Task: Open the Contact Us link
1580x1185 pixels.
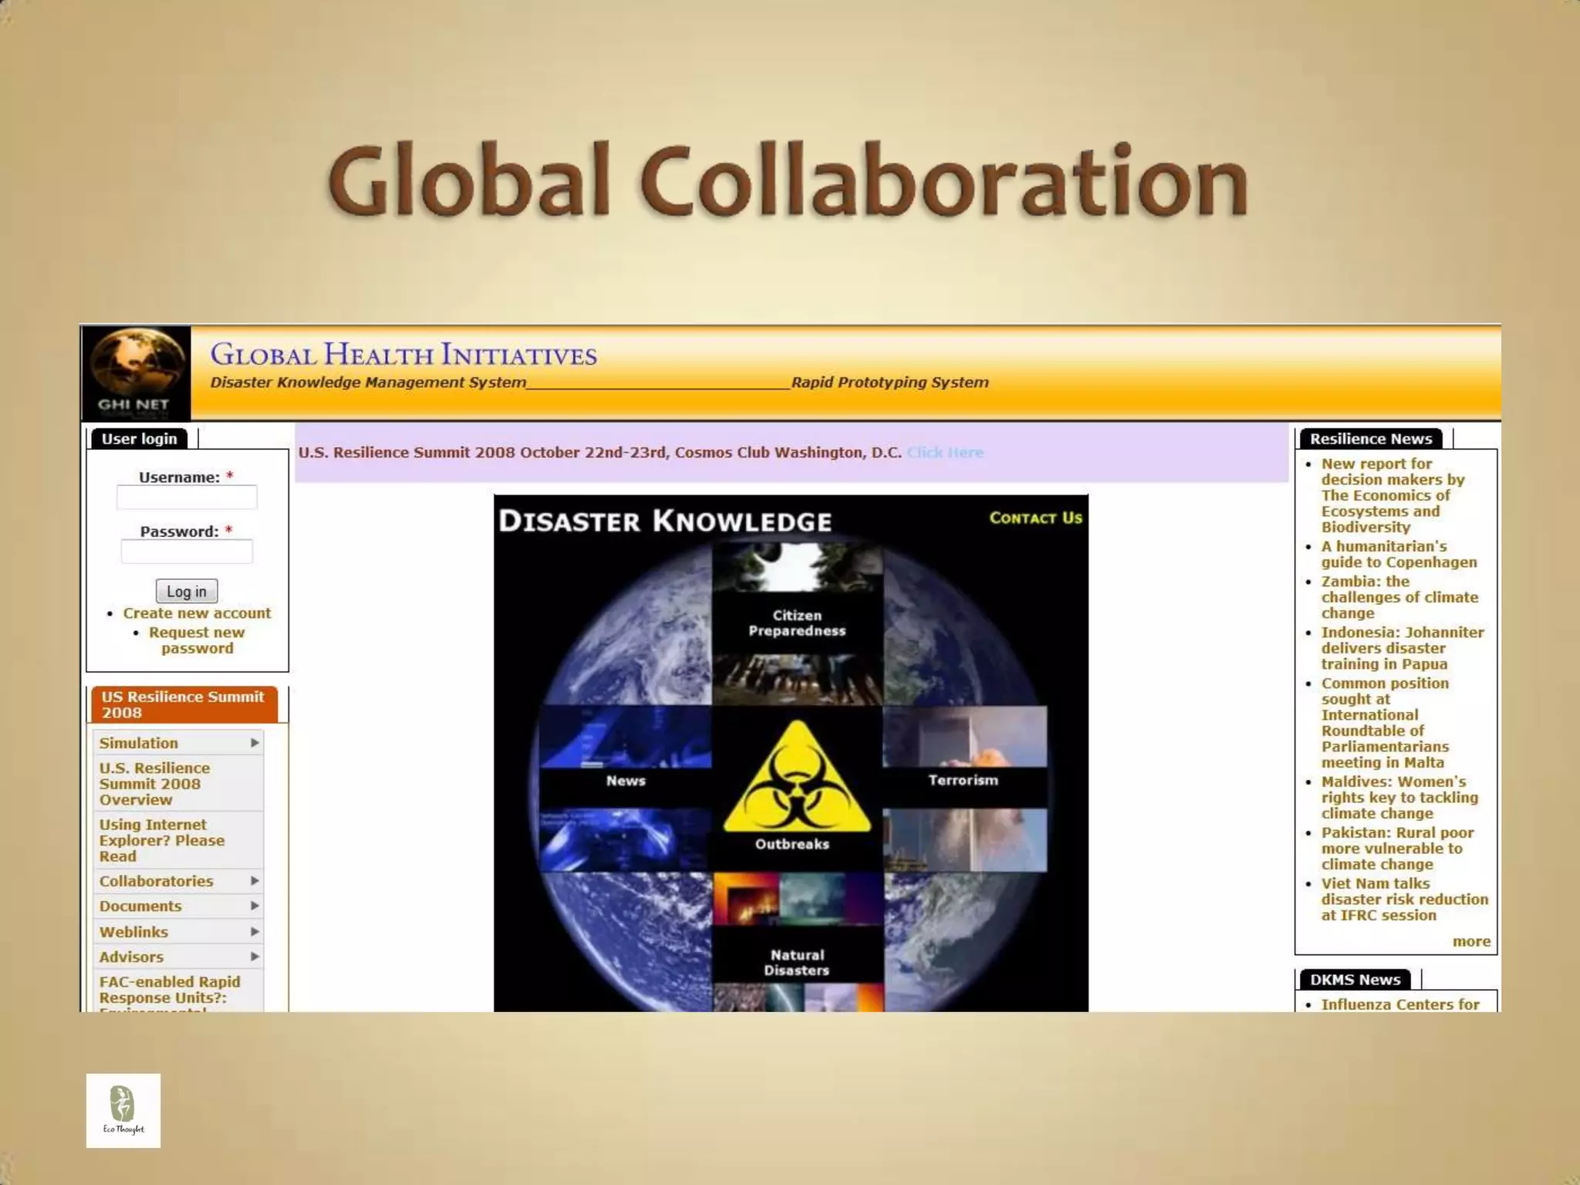Action: [1035, 518]
